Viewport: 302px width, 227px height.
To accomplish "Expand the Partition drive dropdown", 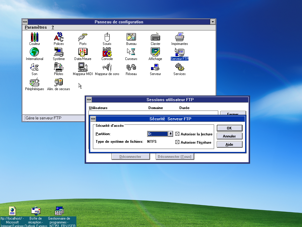I will click(x=170, y=134).
